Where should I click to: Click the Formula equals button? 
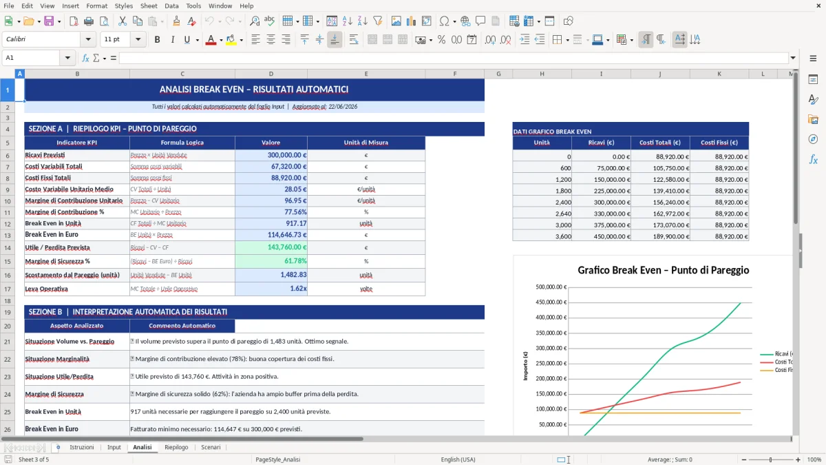coord(114,58)
